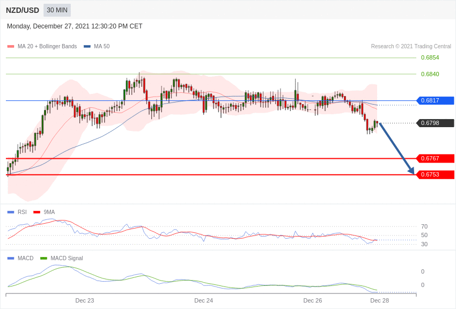
Task: Click the Dec 23 date axis label
Action: pyautogui.click(x=85, y=300)
